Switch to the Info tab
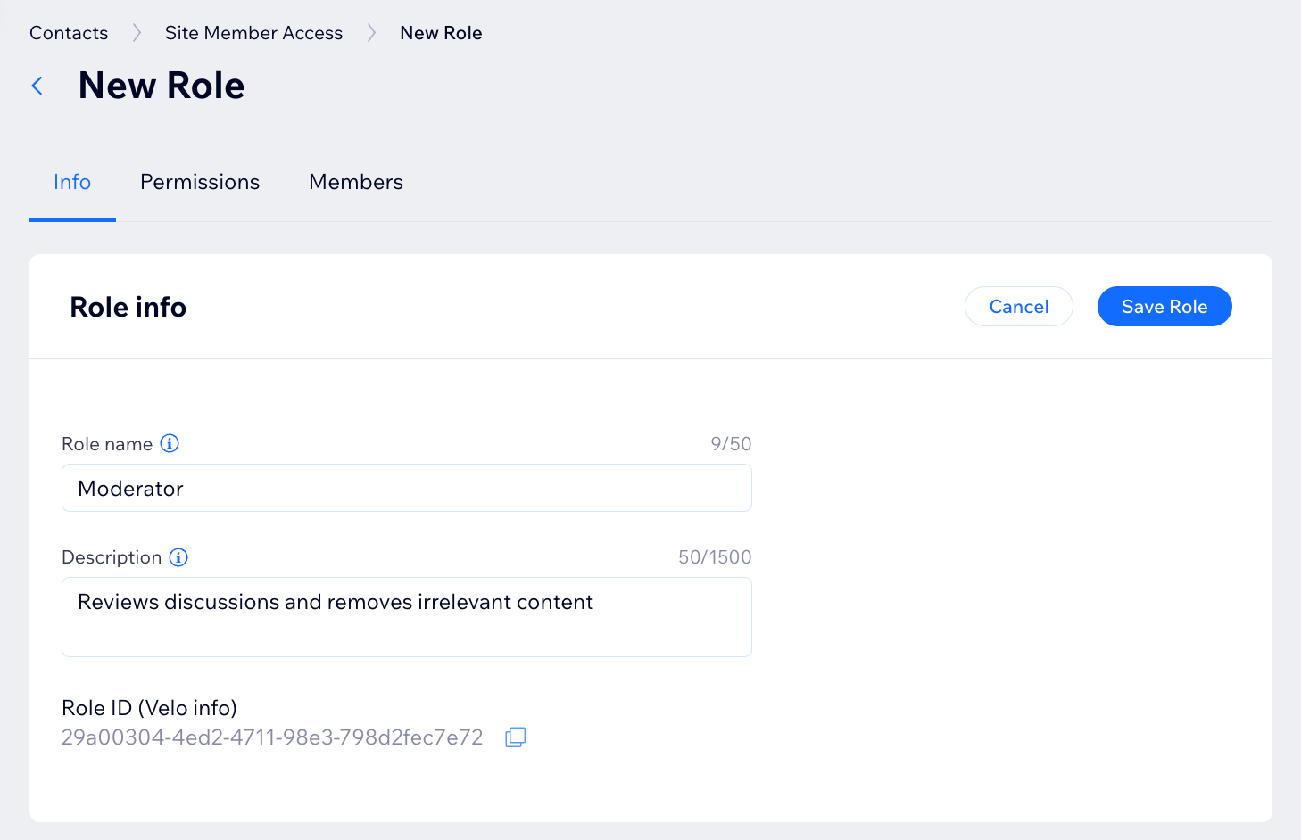The width and height of the screenshot is (1301, 840). coord(72,182)
